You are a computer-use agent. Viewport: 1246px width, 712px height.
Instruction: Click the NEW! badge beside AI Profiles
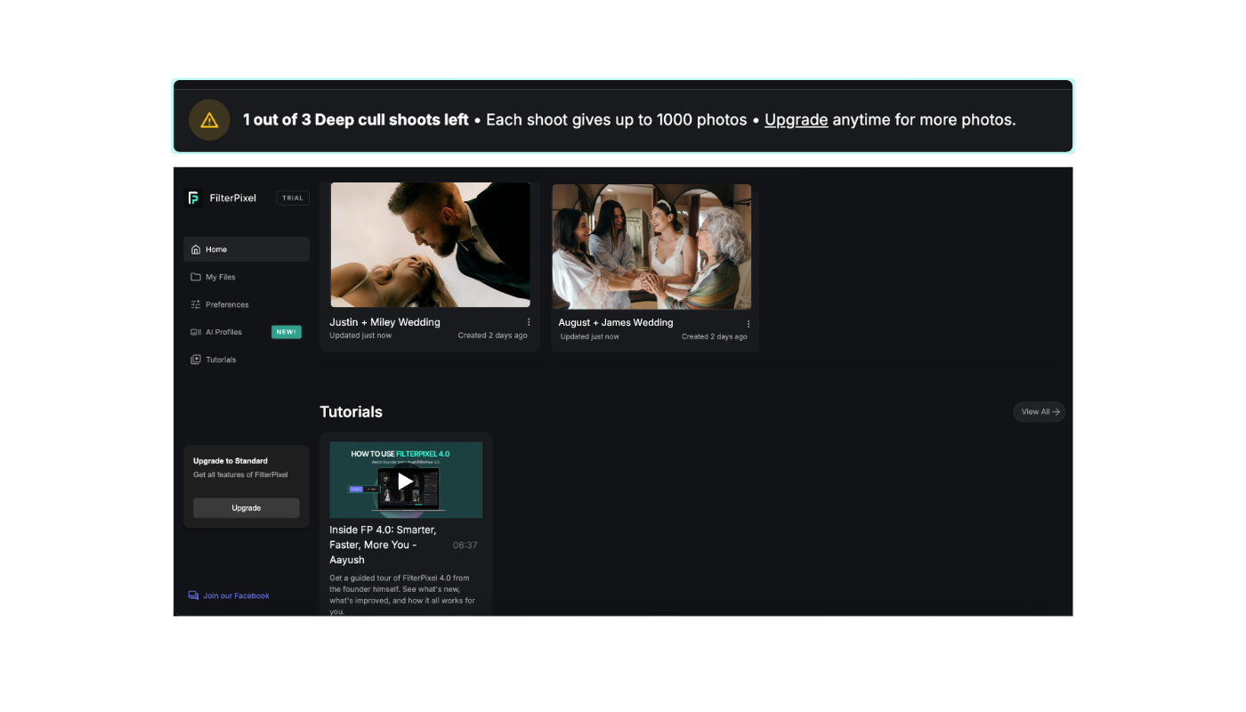pos(287,332)
